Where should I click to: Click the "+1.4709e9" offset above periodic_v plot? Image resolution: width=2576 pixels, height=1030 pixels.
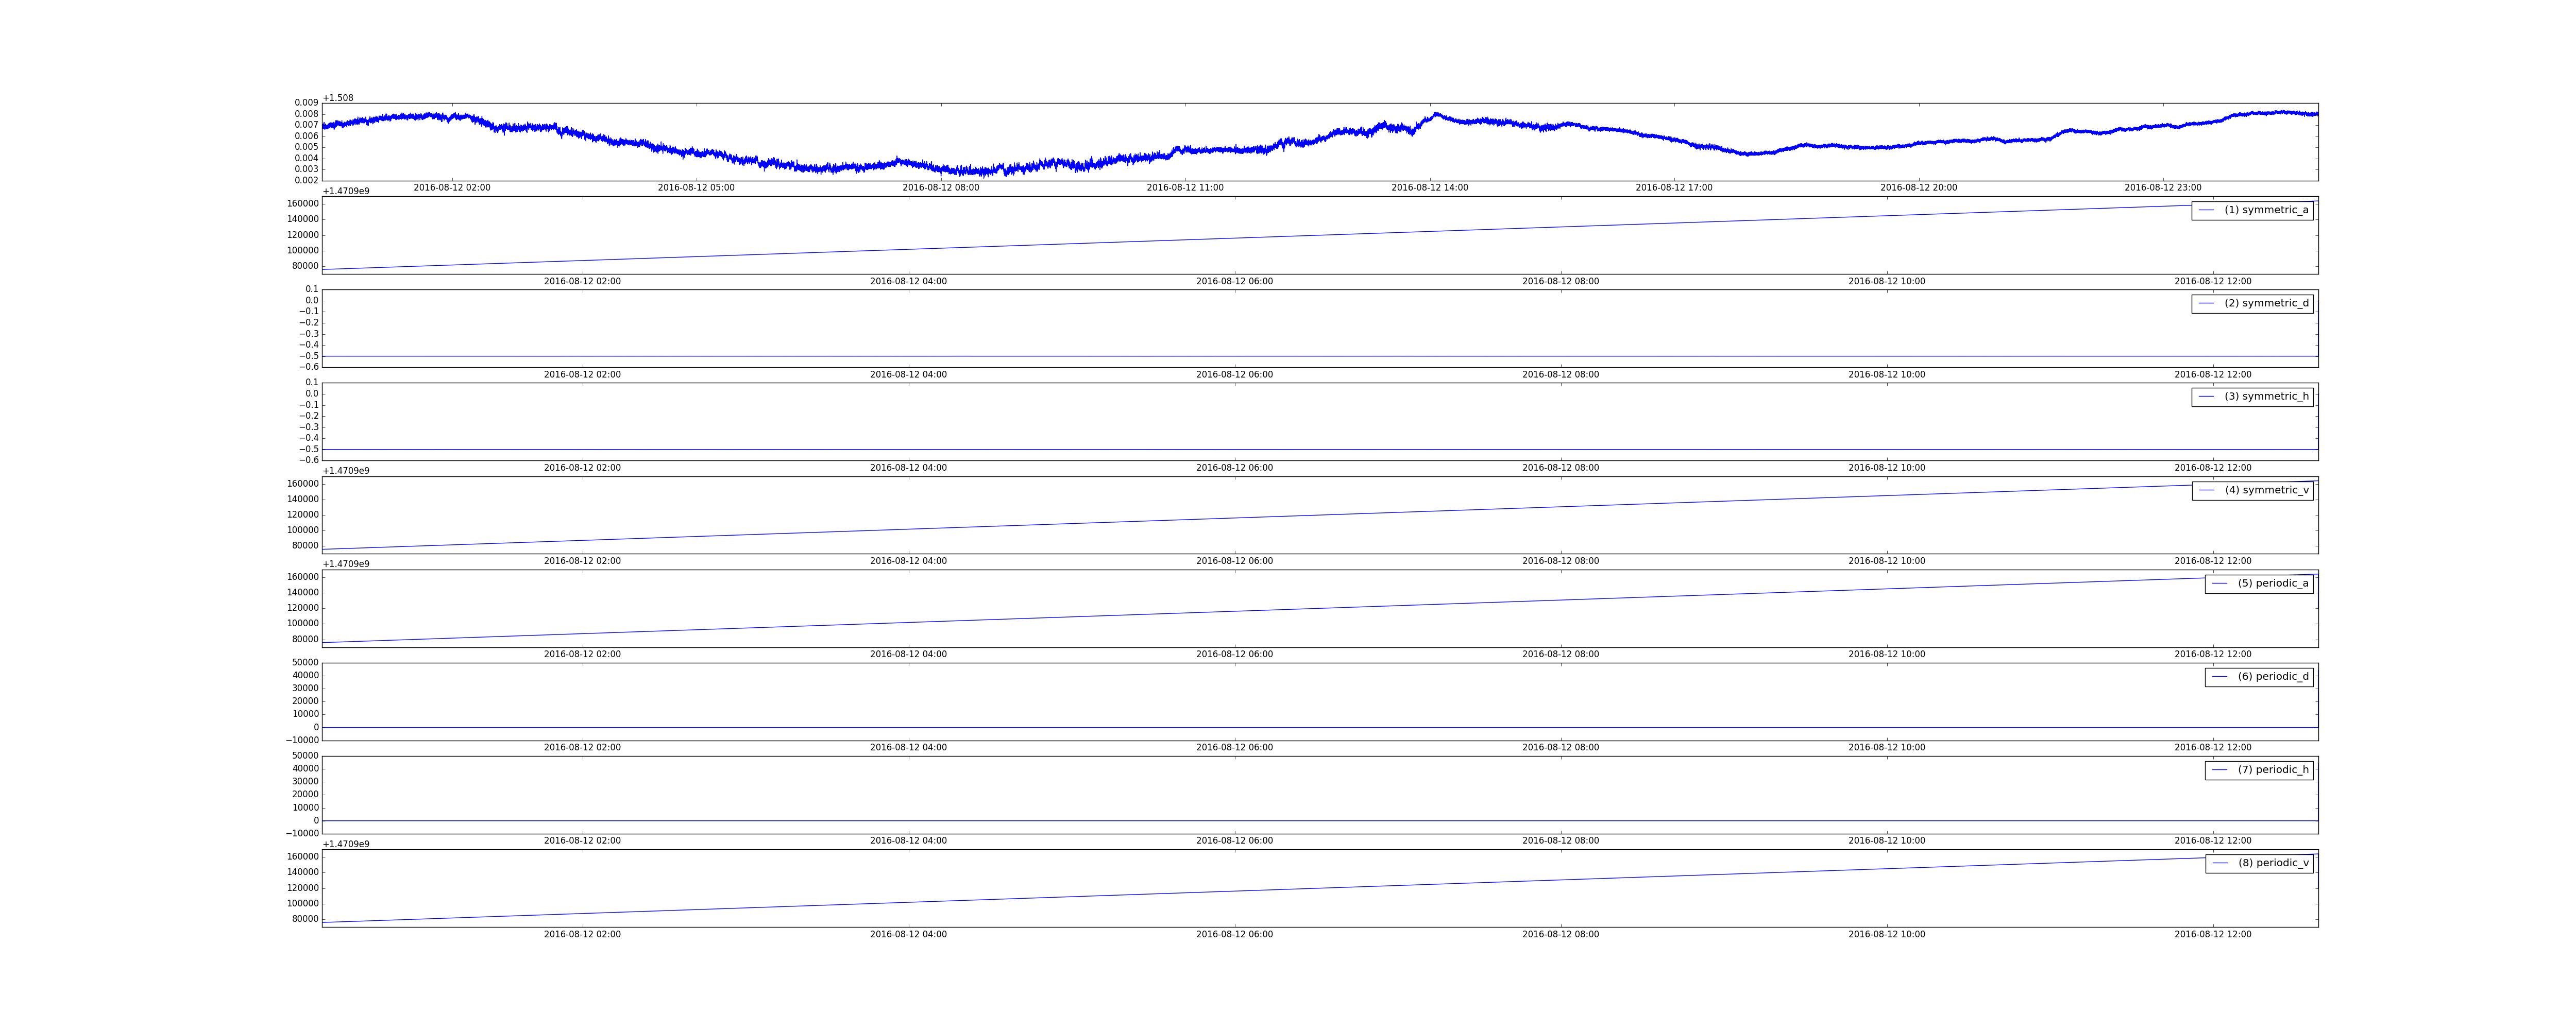pyautogui.click(x=346, y=844)
